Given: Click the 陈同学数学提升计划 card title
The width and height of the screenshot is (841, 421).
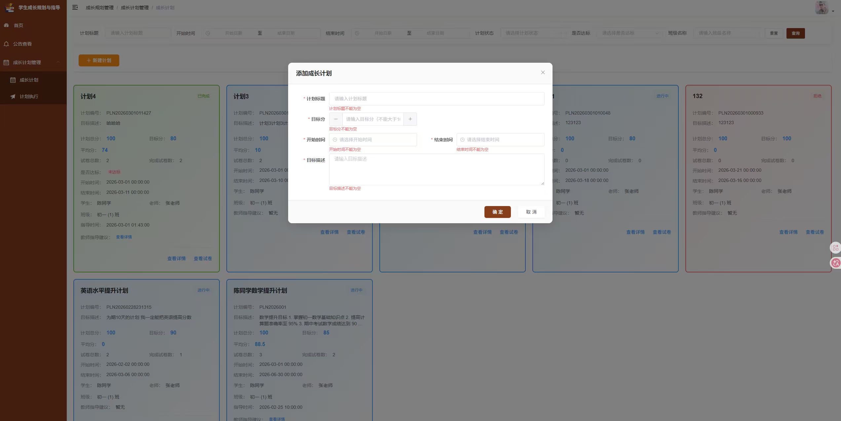Looking at the screenshot, I should click(260, 291).
